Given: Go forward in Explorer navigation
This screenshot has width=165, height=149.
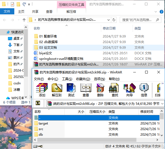Looking at the screenshot, I should click(12, 20).
